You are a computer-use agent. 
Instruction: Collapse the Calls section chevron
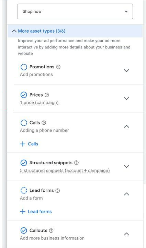coord(126,126)
